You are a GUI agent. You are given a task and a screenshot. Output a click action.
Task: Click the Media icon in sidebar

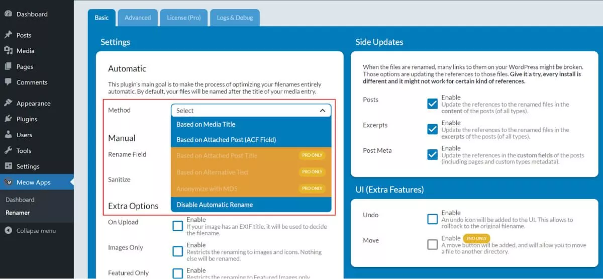(x=8, y=51)
